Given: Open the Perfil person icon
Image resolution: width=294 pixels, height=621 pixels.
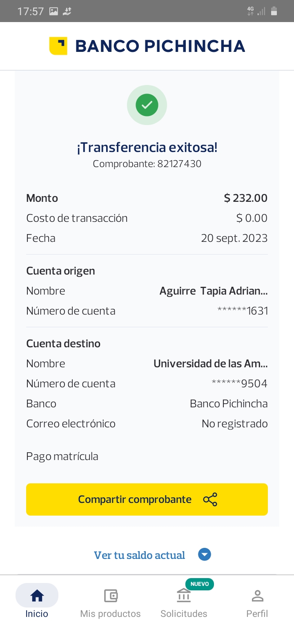Looking at the screenshot, I should 257,596.
